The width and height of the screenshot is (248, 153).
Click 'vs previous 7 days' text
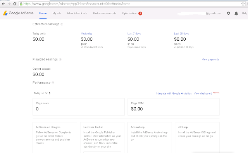(136, 47)
